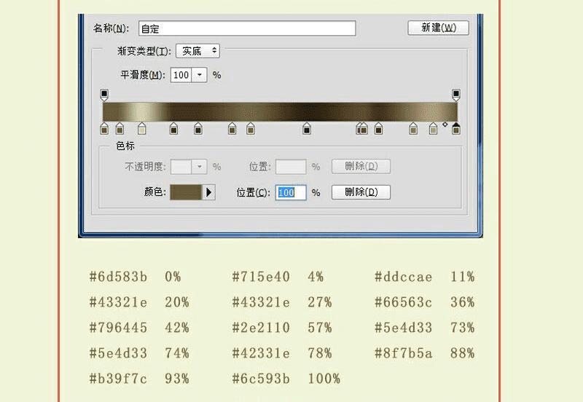
Task: Click the hex value #42331e
Action: pos(261,353)
